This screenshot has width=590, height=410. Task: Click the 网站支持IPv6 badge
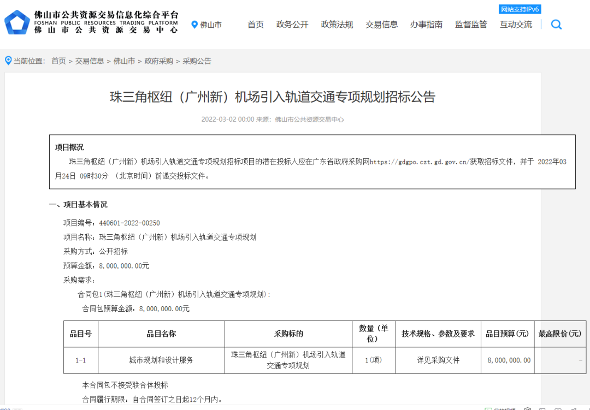pyautogui.click(x=520, y=9)
